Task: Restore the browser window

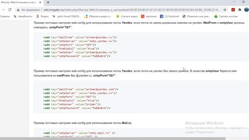Action: tap(243, 2)
